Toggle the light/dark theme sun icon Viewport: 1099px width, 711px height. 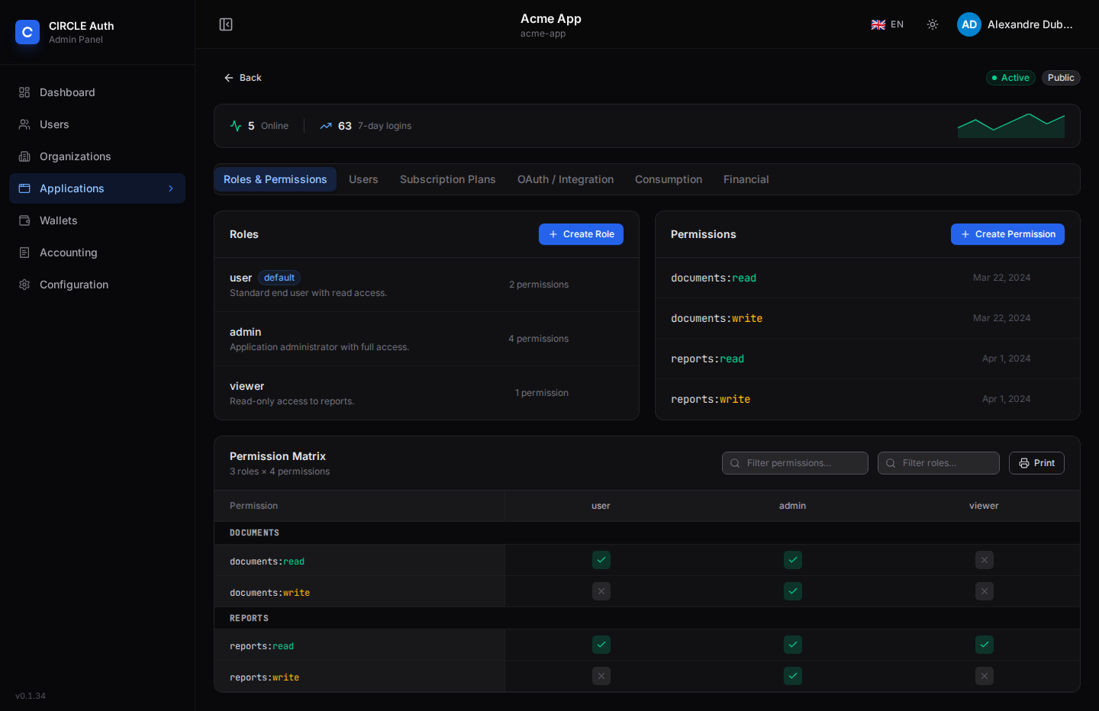pos(933,24)
